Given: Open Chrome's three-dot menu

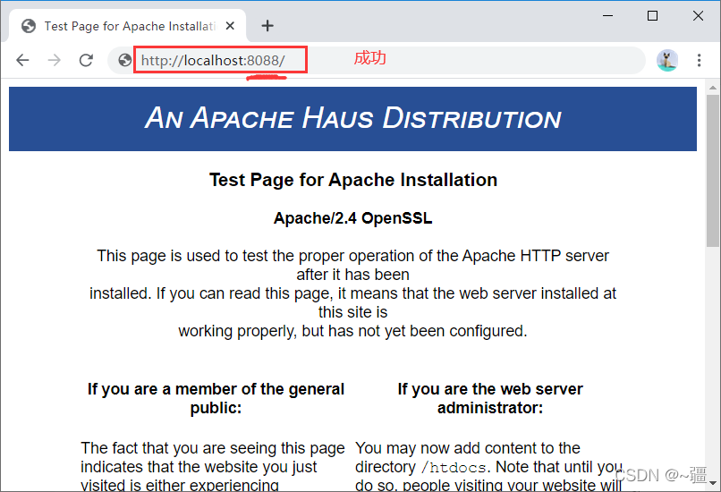Looking at the screenshot, I should pyautogui.click(x=700, y=60).
